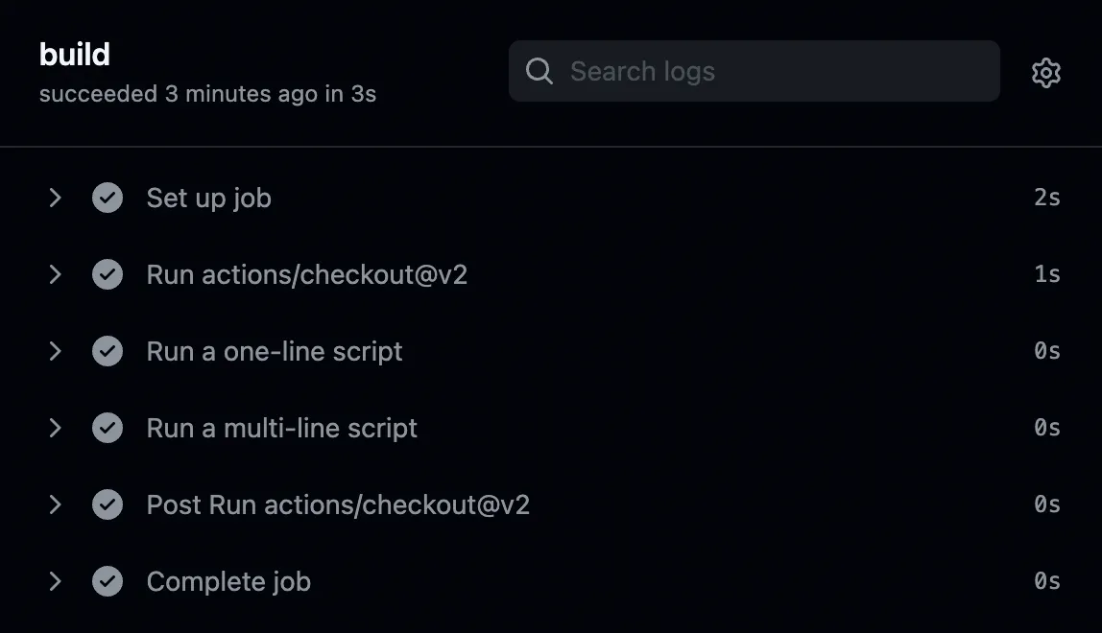Open the log settings gear icon
The height and width of the screenshot is (633, 1102).
[1045, 72]
